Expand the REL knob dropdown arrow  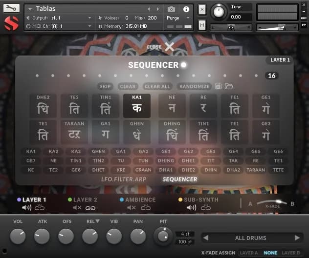tap(97, 221)
